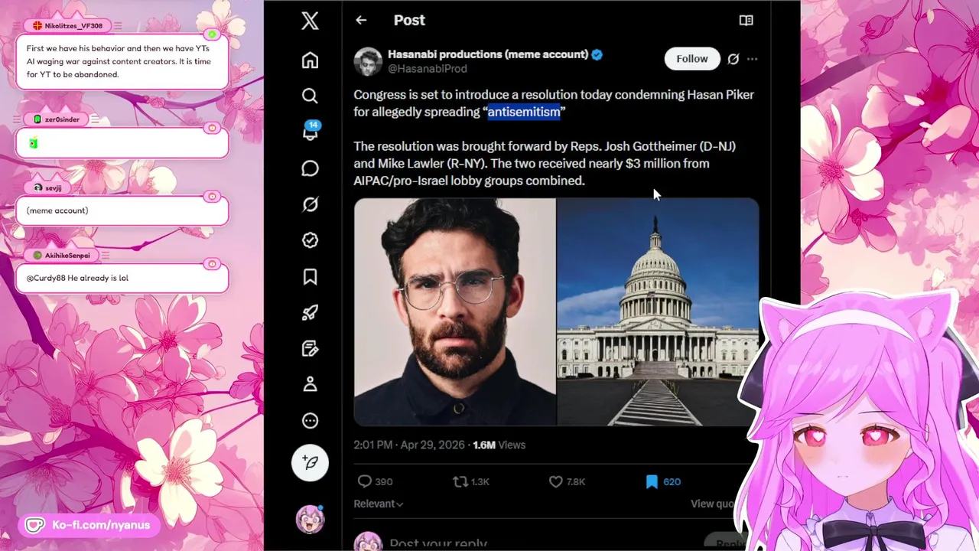This screenshot has height=551, width=979.
Task: Open the Explore search icon
Action: tap(310, 96)
